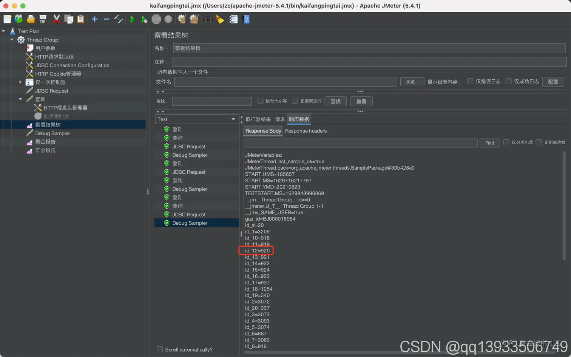
Task: Collapse all nodes with the minus icon
Action: click(x=106, y=19)
